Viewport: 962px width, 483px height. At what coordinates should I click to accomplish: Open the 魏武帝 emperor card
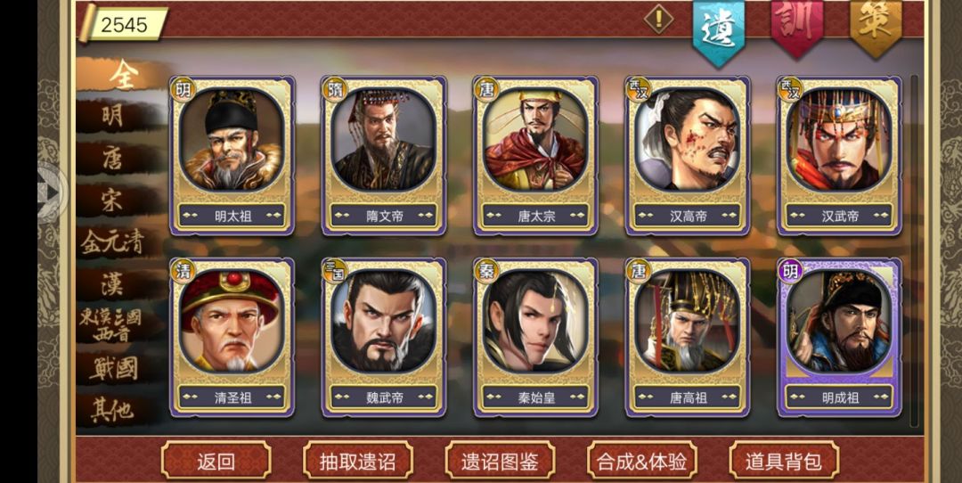384,338
